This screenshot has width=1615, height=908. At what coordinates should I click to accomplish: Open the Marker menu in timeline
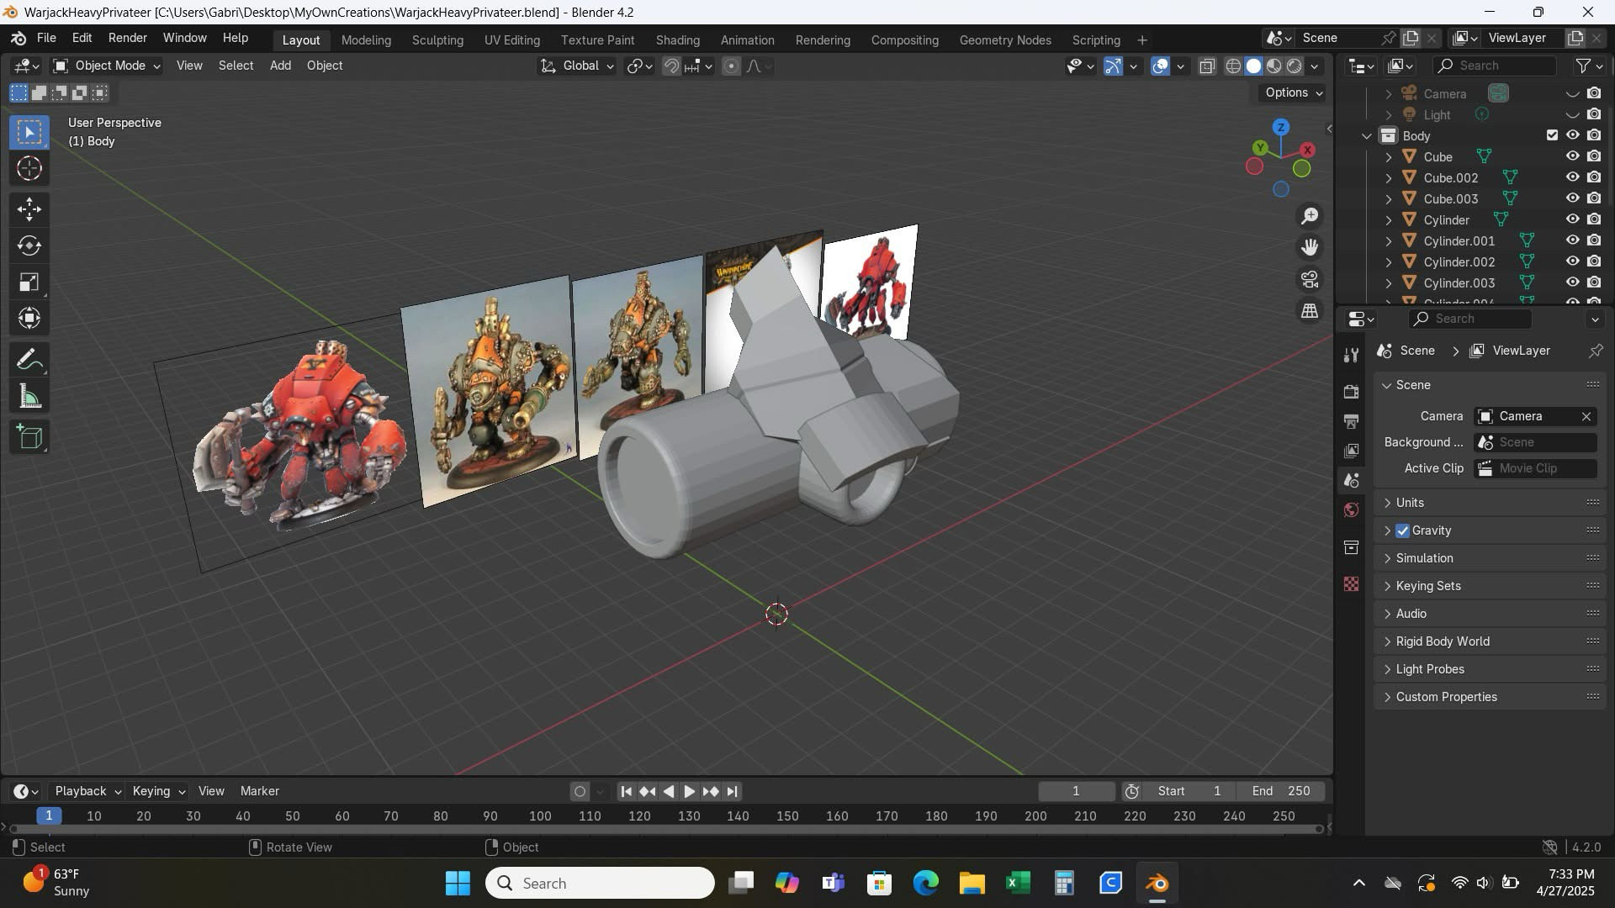pos(259,791)
